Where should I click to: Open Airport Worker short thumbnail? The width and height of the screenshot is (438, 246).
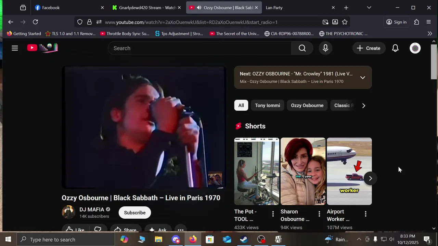(349, 171)
